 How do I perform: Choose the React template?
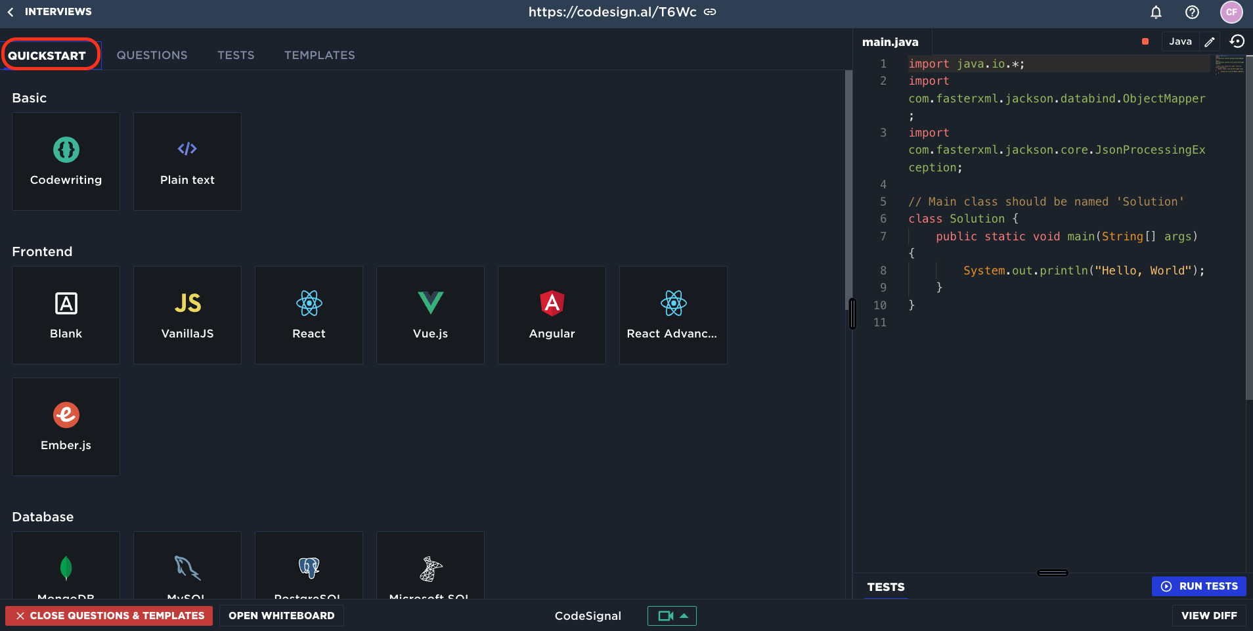[x=309, y=315]
